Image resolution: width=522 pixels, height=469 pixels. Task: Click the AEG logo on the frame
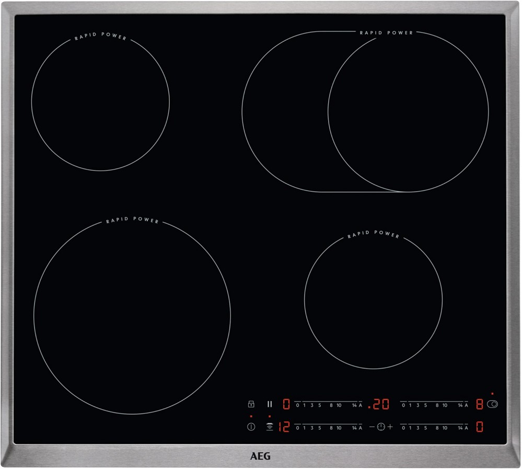(x=261, y=456)
